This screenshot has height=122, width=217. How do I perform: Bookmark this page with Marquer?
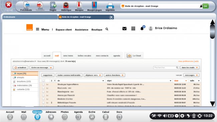79,6
